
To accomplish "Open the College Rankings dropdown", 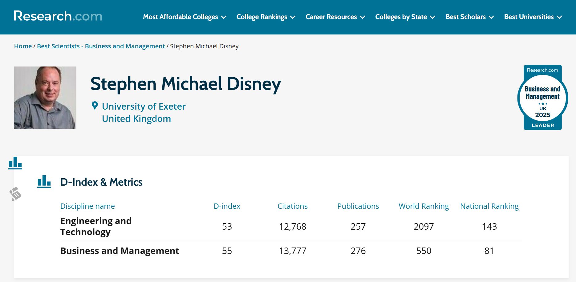I will tap(266, 17).
